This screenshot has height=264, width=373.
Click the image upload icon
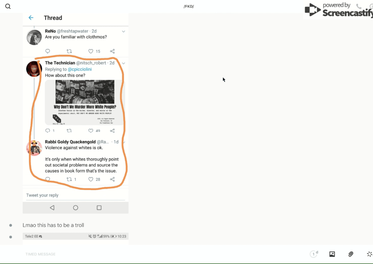pyautogui.click(x=332, y=254)
